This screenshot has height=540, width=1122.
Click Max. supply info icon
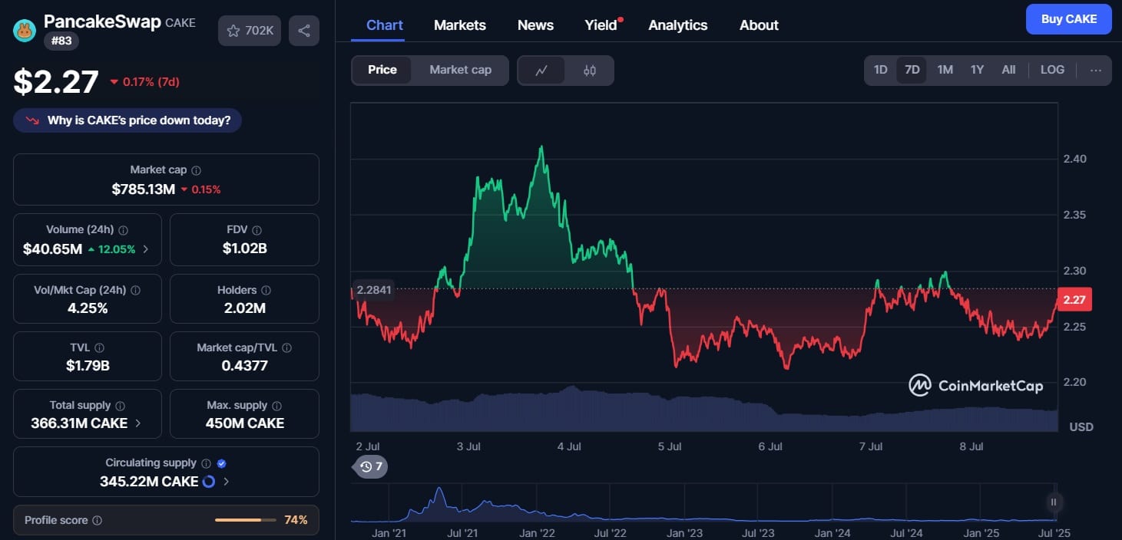(x=276, y=406)
